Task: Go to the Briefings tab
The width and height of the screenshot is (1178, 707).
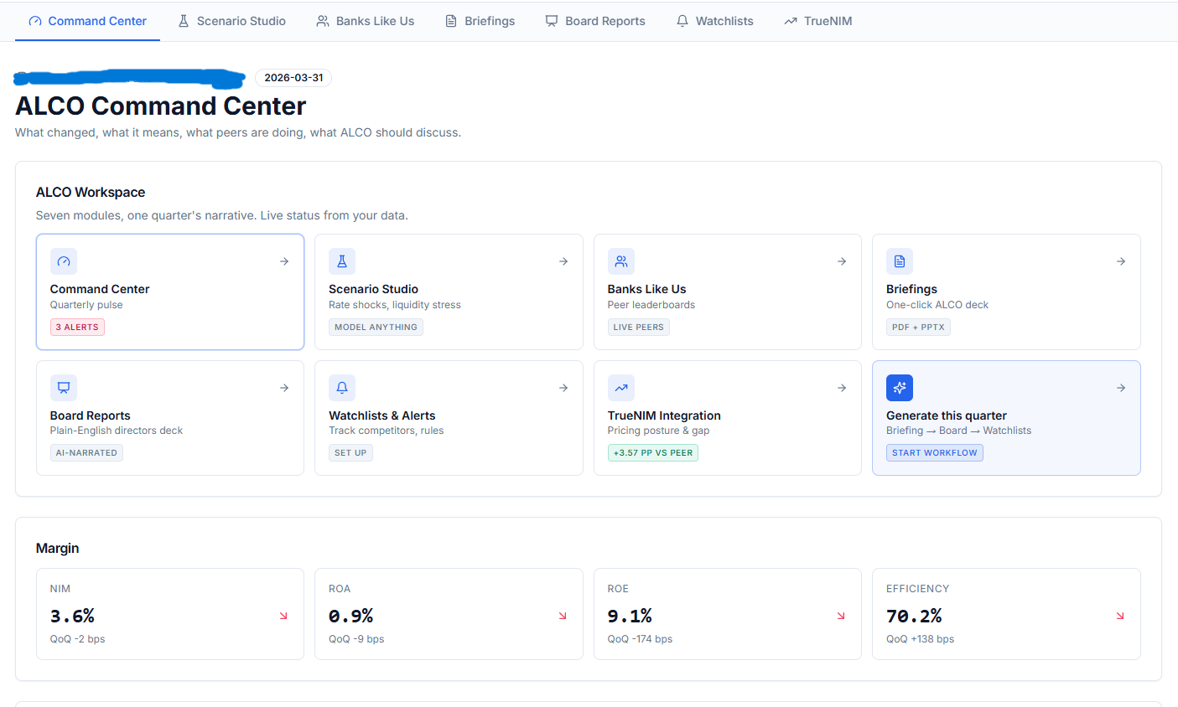Action: [x=480, y=21]
